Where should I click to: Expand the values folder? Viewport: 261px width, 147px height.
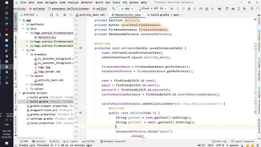[27, 89]
